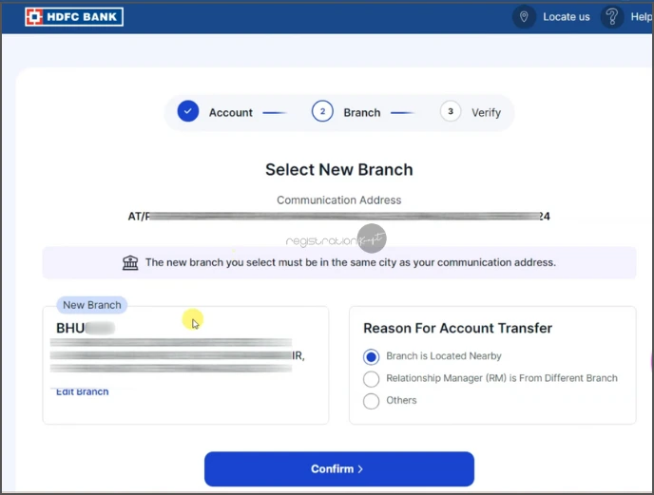Go to completed Account step checkmark
The width and height of the screenshot is (654, 495).
pyautogui.click(x=188, y=111)
